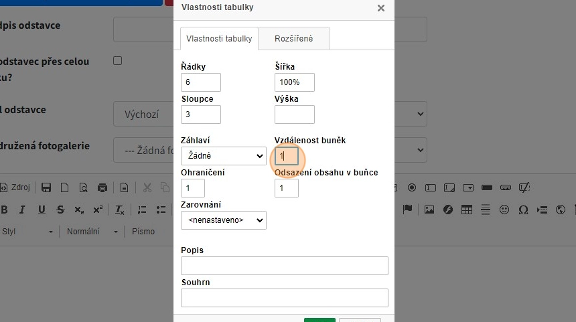Screen dimensions: 576x322
Task: Click the Save diskette icon
Action: 46,187
